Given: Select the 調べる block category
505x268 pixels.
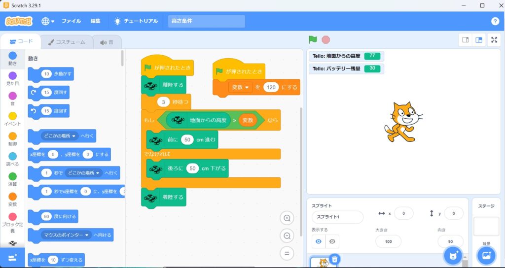Looking at the screenshot, I should pos(12,160).
